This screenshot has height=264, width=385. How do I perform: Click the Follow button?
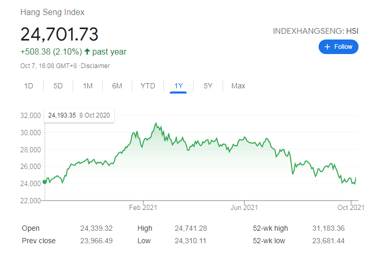pos(338,47)
